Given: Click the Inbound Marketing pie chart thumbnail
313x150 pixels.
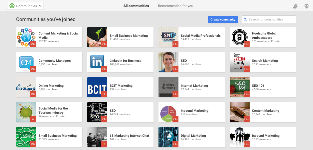Looking at the screenshot, I should [x=168, y=111].
